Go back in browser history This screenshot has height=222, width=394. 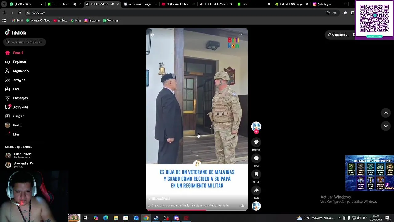4,13
